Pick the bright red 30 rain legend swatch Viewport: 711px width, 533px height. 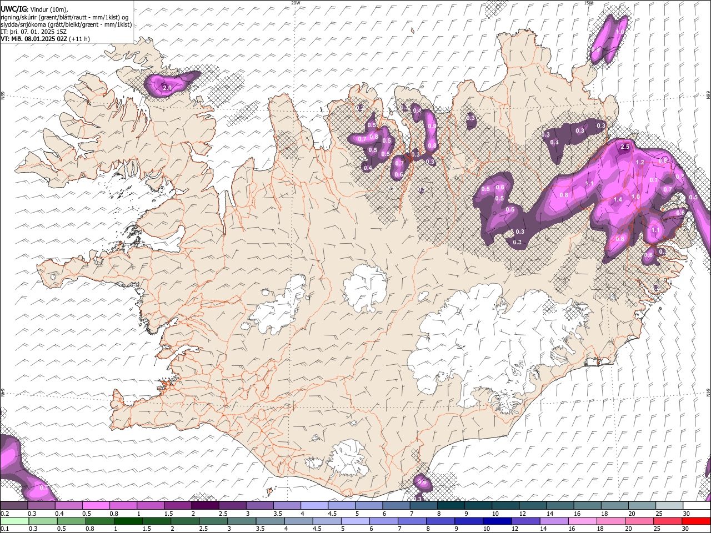tap(696, 521)
